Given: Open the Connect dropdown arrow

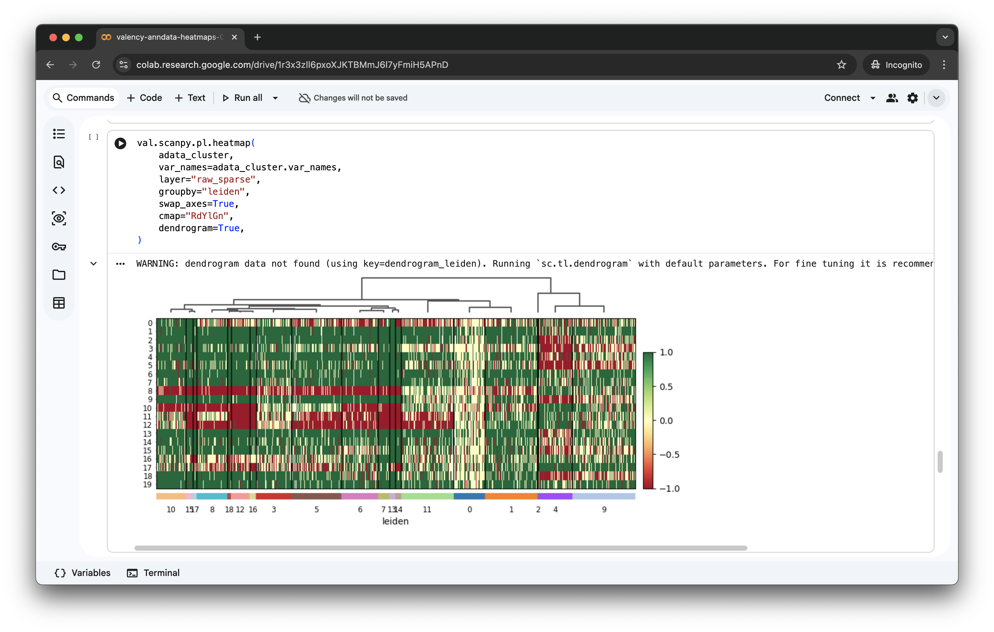Looking at the screenshot, I should click(x=873, y=98).
